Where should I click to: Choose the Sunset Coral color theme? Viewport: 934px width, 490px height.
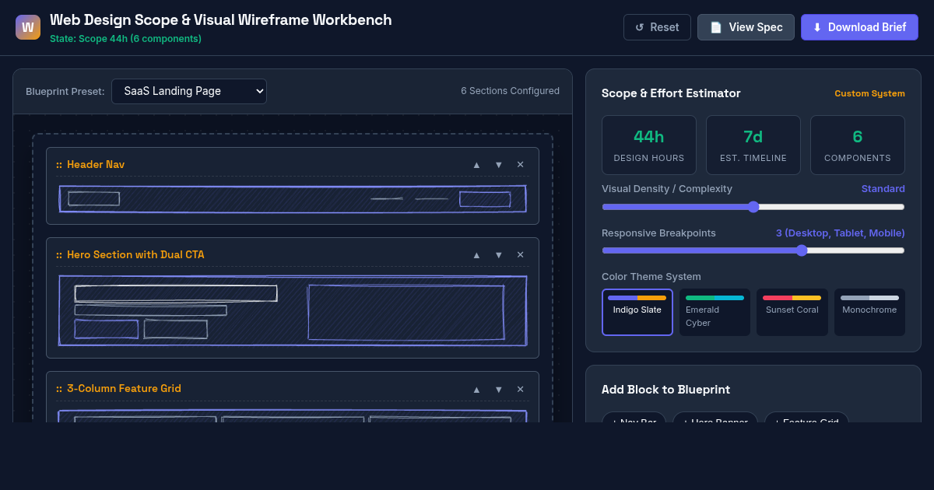(792, 313)
